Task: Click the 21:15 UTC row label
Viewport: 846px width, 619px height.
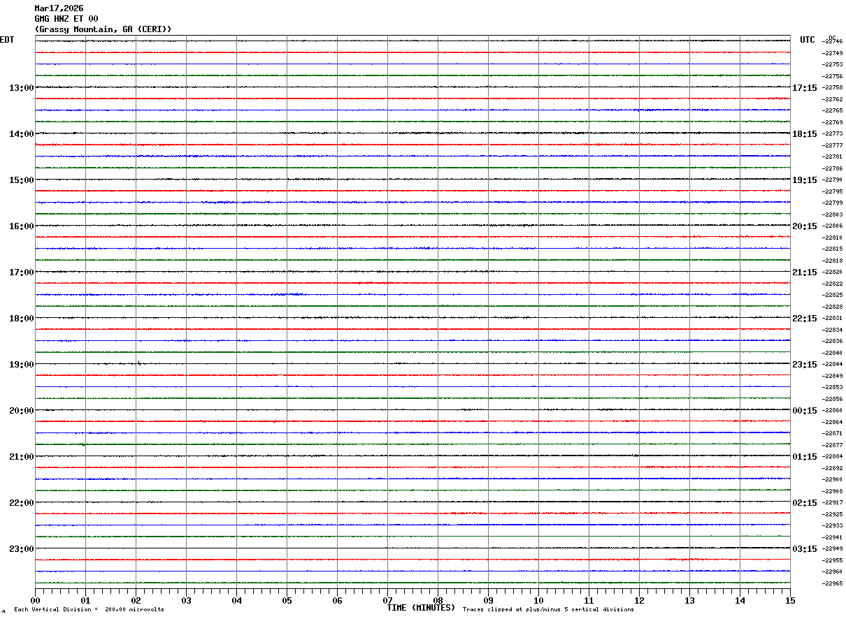Action: 805,272
